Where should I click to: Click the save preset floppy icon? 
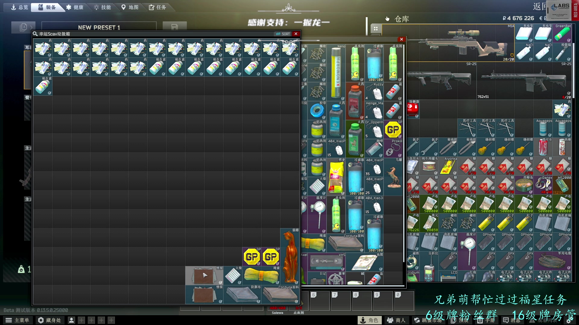174,27
